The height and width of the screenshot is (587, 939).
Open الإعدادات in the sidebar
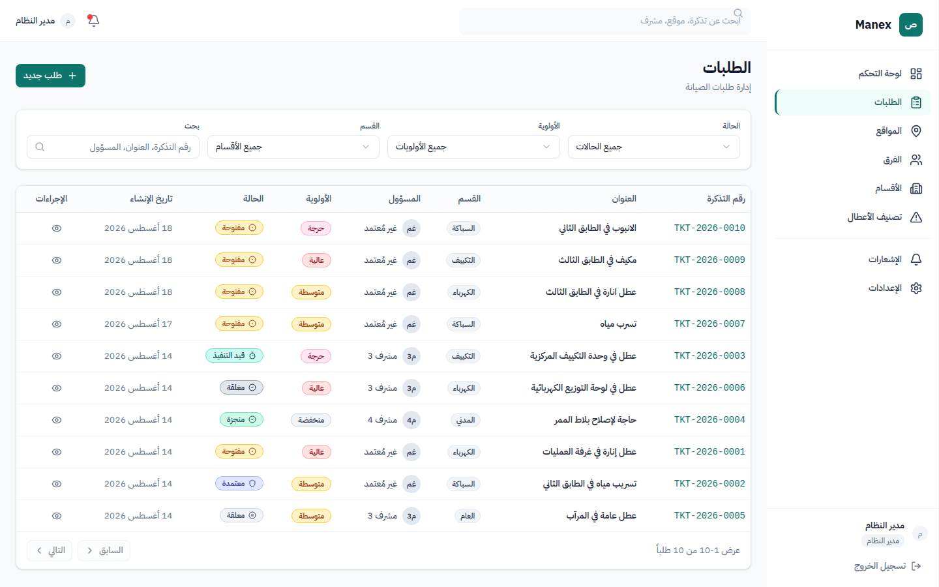pyautogui.click(x=852, y=288)
